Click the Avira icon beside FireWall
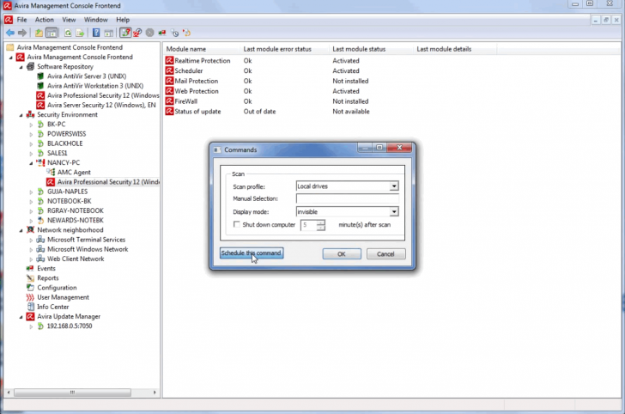Image resolution: width=625 pixels, height=414 pixels. 169,100
